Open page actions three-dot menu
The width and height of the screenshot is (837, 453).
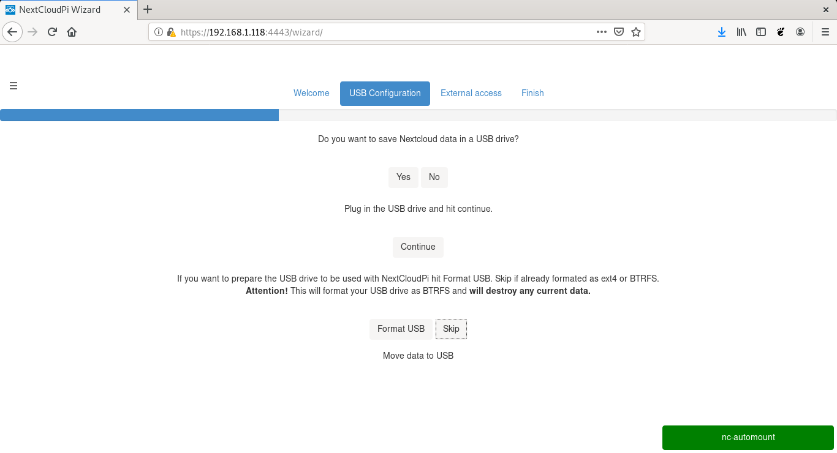click(602, 32)
